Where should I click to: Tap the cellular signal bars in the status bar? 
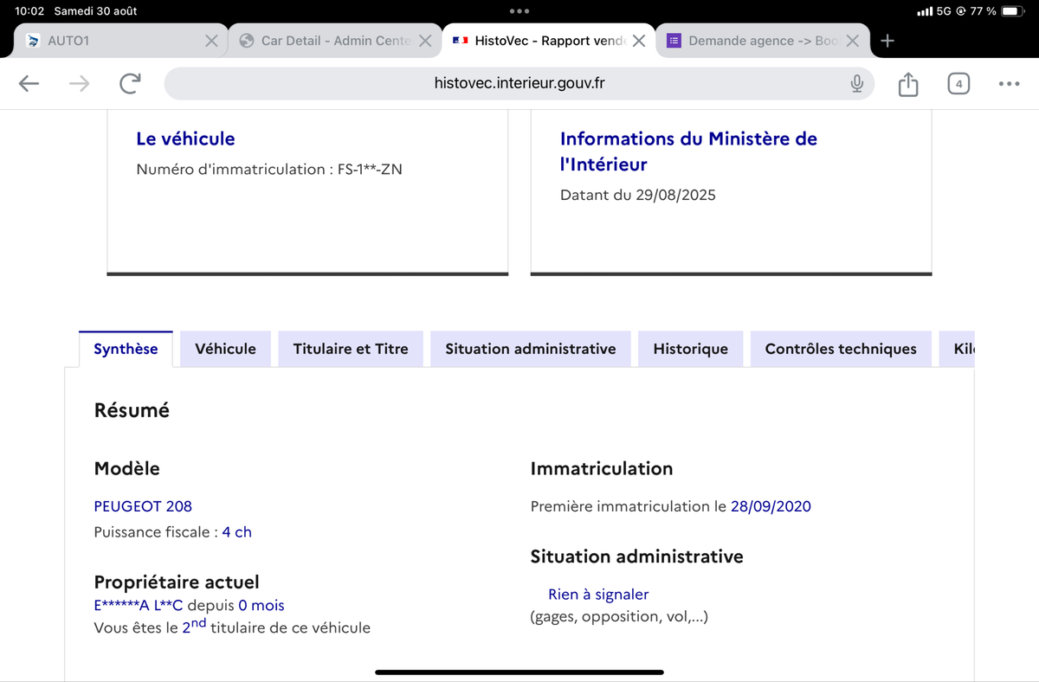(x=925, y=11)
